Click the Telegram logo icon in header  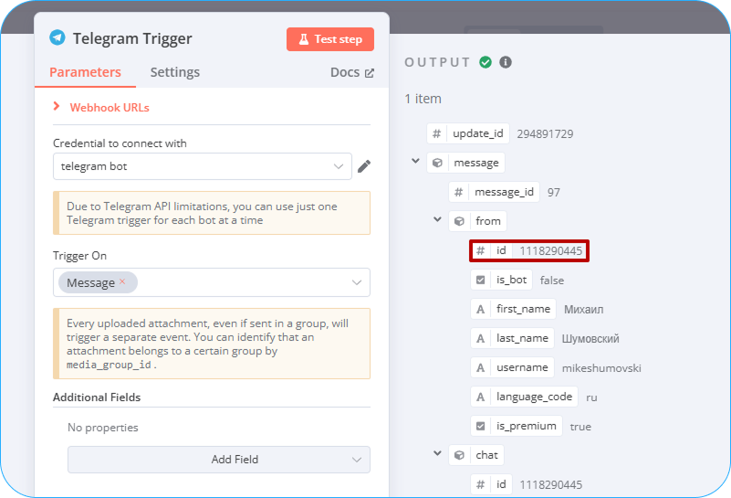pos(57,37)
